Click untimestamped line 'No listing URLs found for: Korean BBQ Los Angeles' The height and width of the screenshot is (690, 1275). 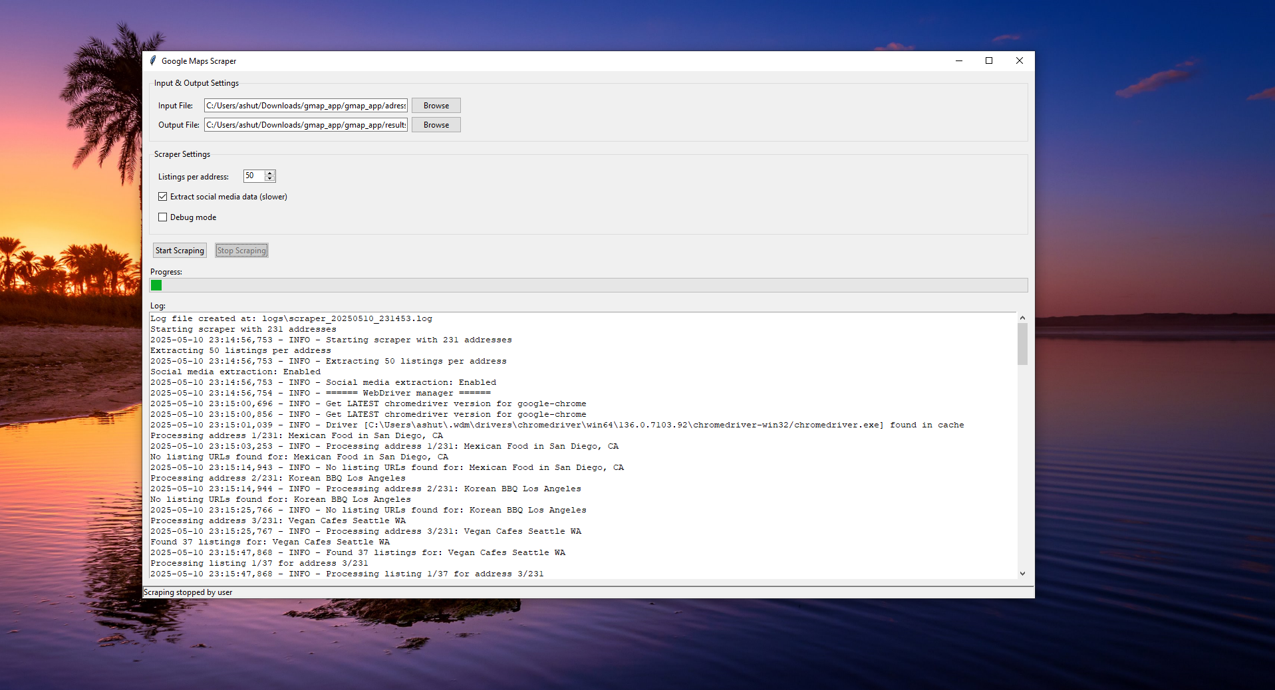[281, 500]
